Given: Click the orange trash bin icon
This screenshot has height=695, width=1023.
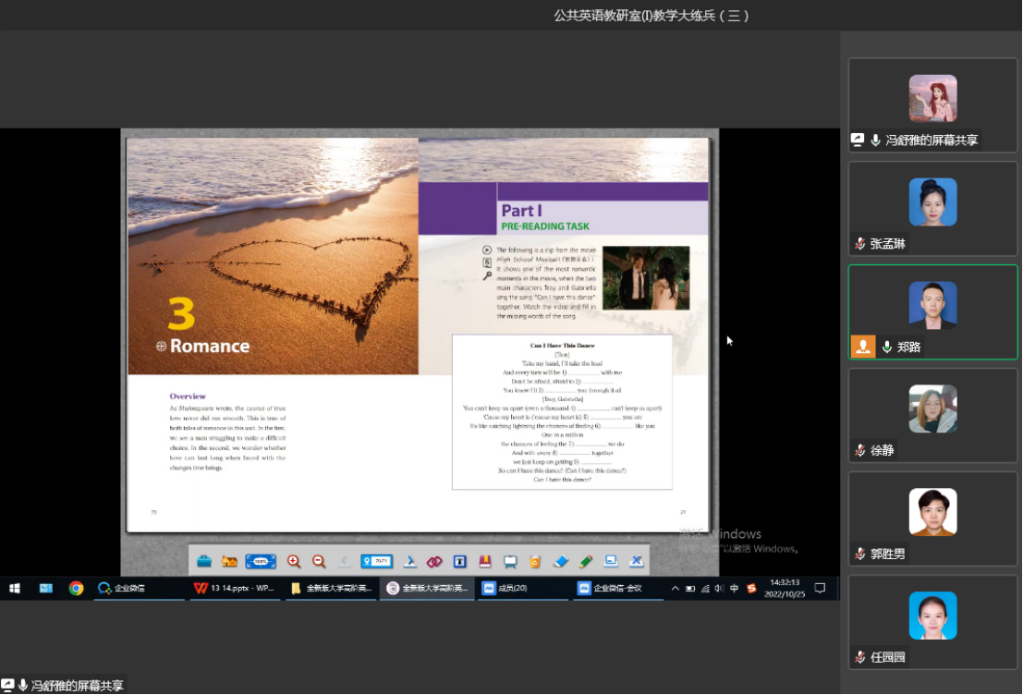Looking at the screenshot, I should (534, 561).
